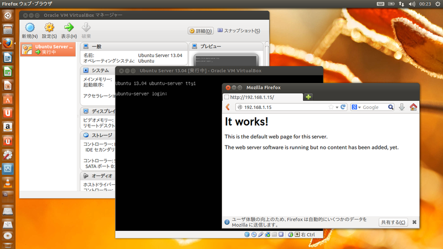Open the sound volume indicator
Image resolution: width=443 pixels, height=249 pixels.
pyautogui.click(x=412, y=4)
